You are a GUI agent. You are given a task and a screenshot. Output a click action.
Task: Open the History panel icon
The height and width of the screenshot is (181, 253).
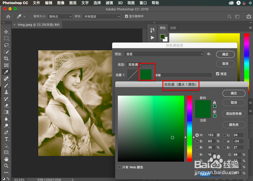click(x=152, y=30)
